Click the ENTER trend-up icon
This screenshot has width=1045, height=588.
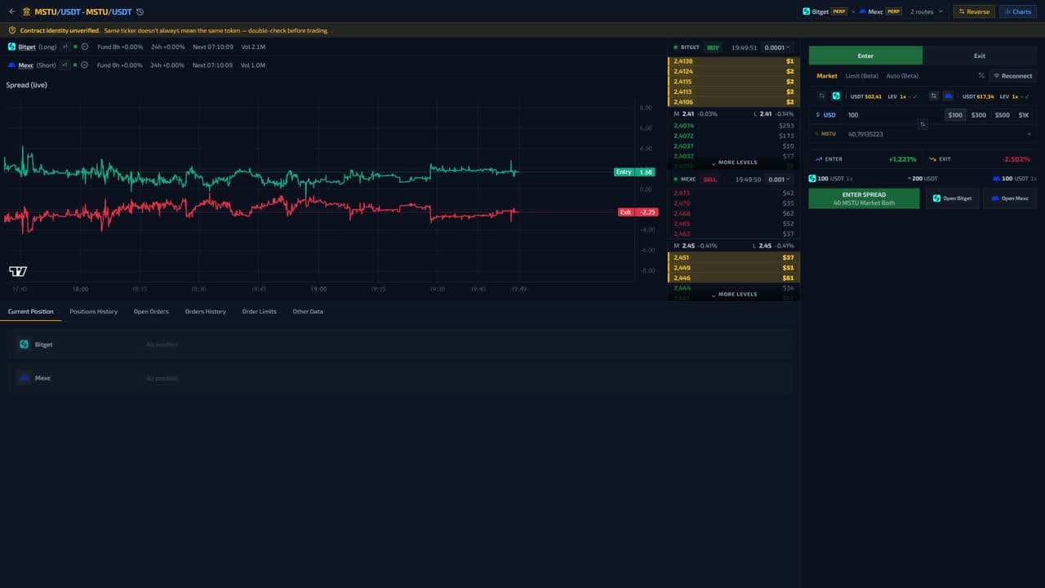click(819, 159)
